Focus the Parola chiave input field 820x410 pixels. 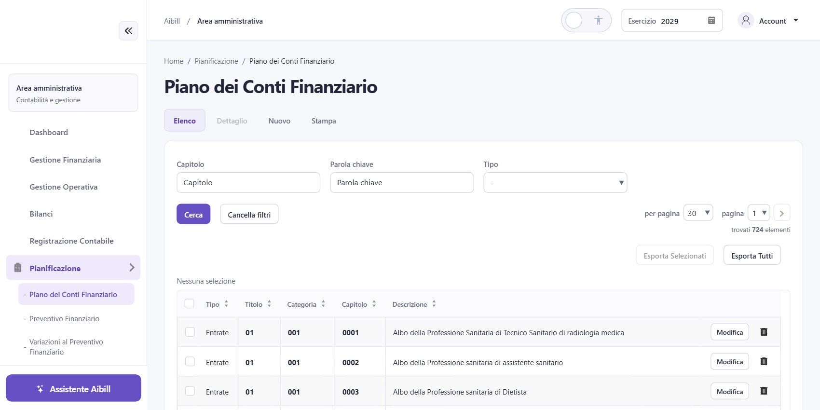402,183
